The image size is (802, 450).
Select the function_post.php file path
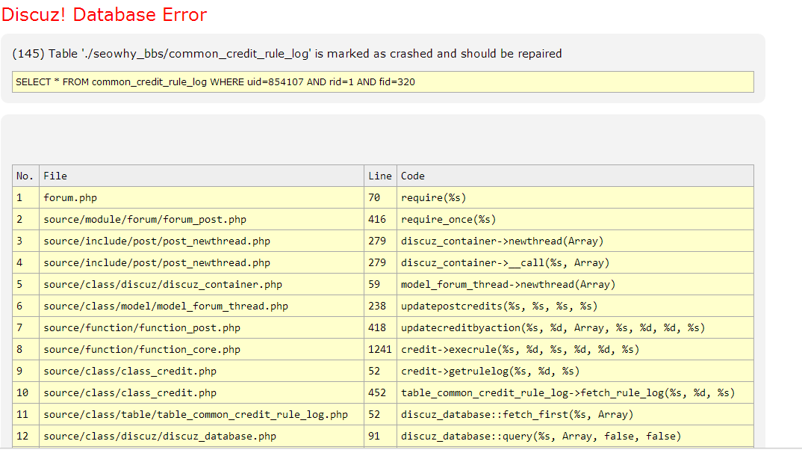tap(142, 327)
